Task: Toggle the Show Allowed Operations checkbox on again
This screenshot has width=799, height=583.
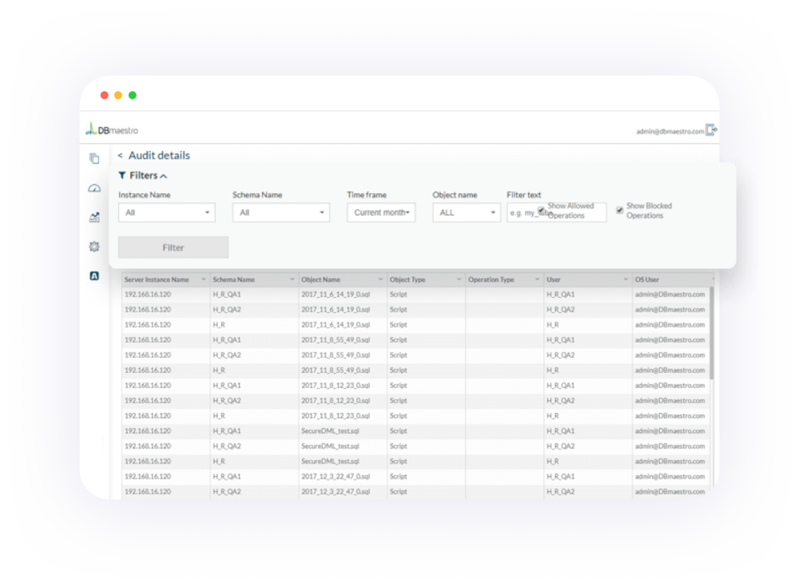Action: [541, 209]
